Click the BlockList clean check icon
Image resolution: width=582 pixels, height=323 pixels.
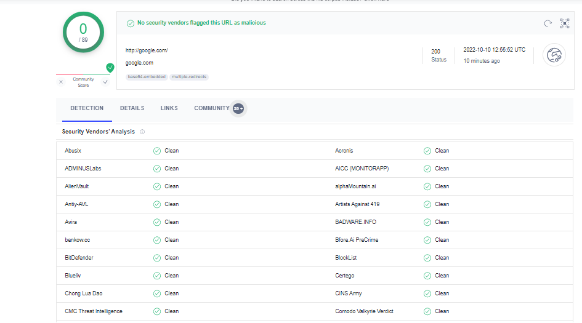(x=427, y=258)
